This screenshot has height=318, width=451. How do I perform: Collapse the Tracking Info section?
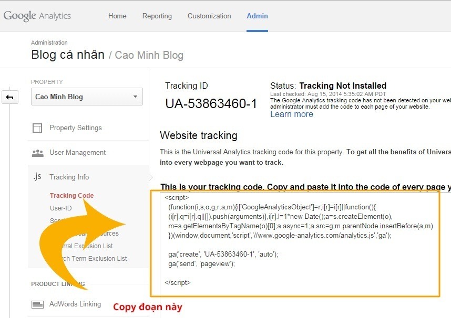point(69,177)
